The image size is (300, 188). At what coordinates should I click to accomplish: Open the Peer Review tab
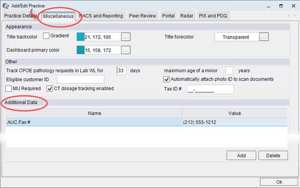(142, 16)
